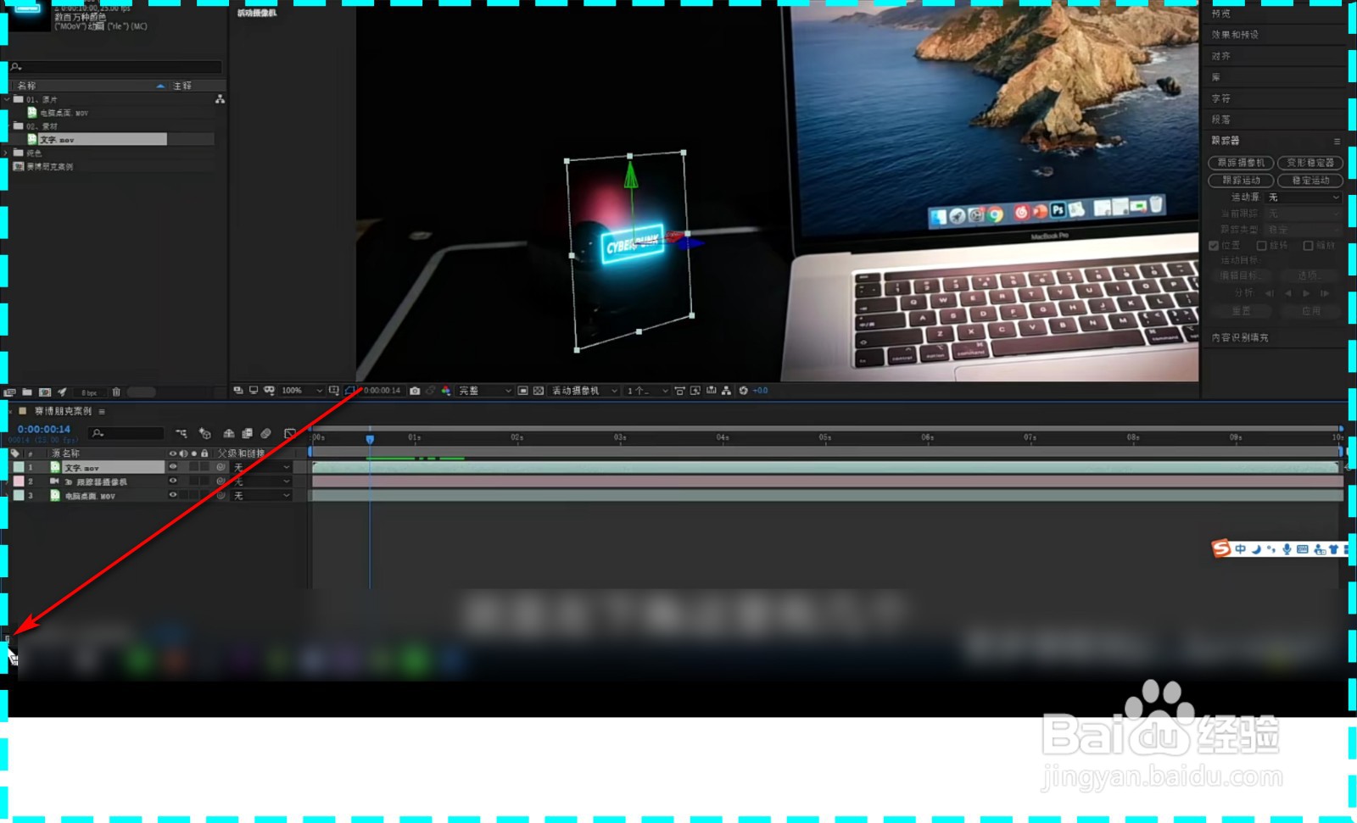Open grid and guide options icon

coord(333,391)
